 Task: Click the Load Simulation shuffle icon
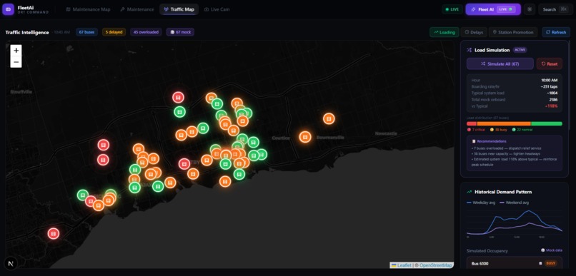tap(469, 50)
